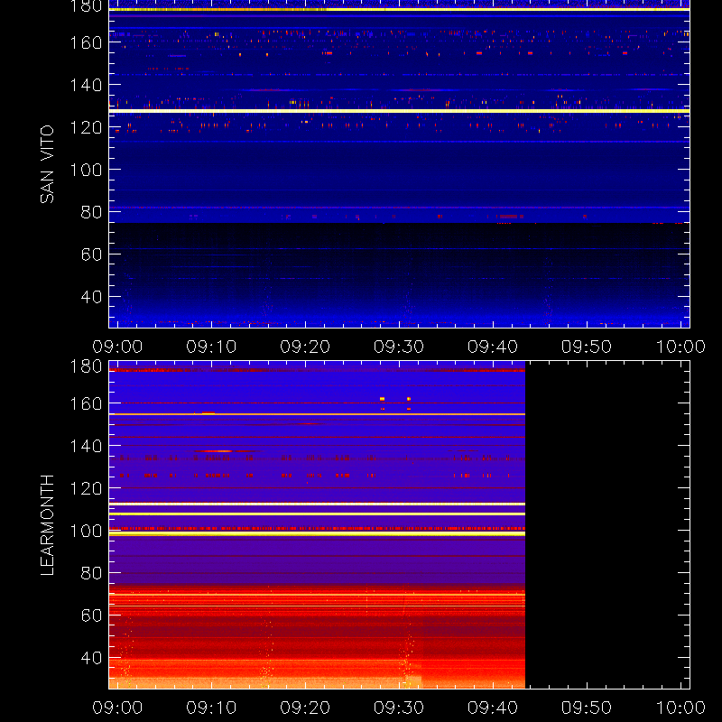This screenshot has height=722, width=722.
Task: Select the 140 tick label on Learmonth axis
Action: (x=86, y=446)
